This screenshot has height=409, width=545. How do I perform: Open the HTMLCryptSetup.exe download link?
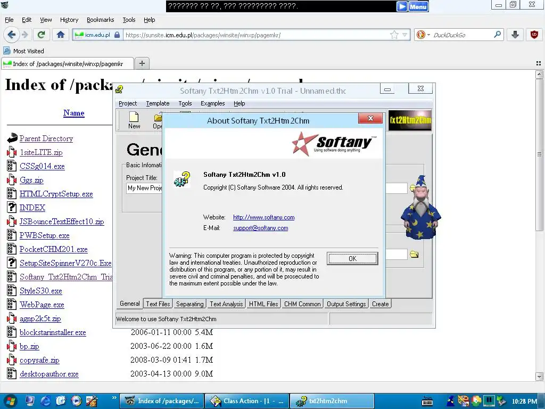click(x=56, y=194)
